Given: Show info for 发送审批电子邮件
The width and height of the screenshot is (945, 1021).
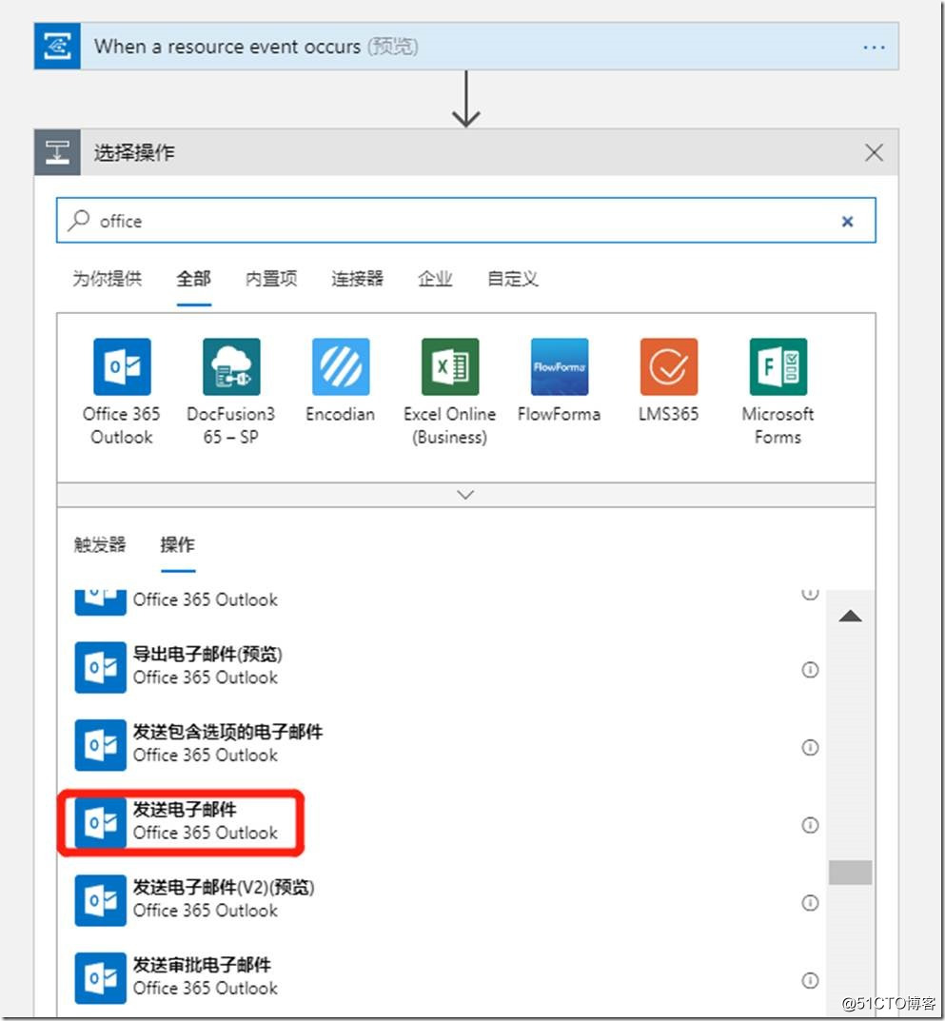Looking at the screenshot, I should (x=810, y=980).
